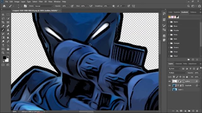
Task: Delete layer with the trash icon
Action: pos(197,111)
